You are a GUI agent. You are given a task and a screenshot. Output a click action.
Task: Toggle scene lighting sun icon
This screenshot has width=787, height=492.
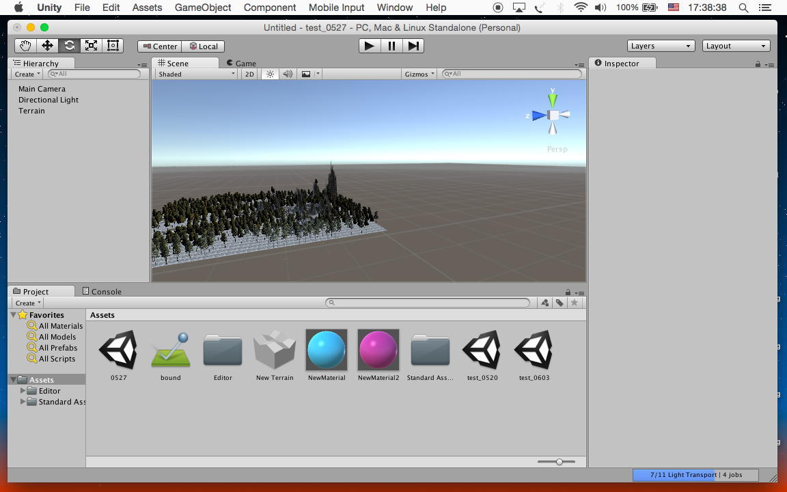(270, 74)
